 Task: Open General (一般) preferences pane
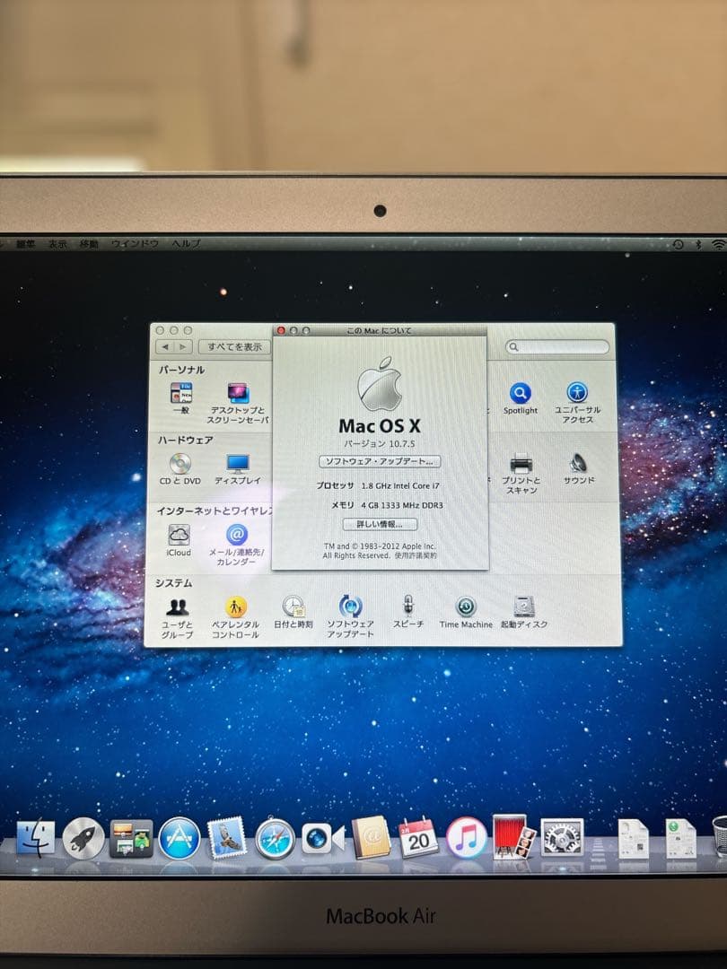tap(181, 397)
